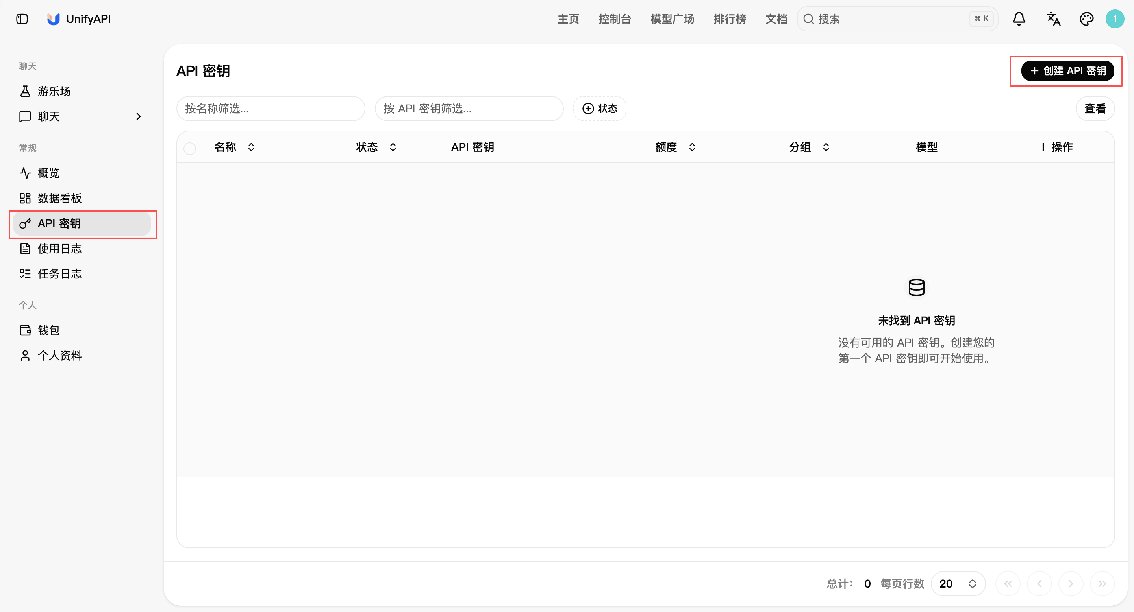The image size is (1134, 612).
Task: Sort by 状态 column arrows
Action: [393, 147]
